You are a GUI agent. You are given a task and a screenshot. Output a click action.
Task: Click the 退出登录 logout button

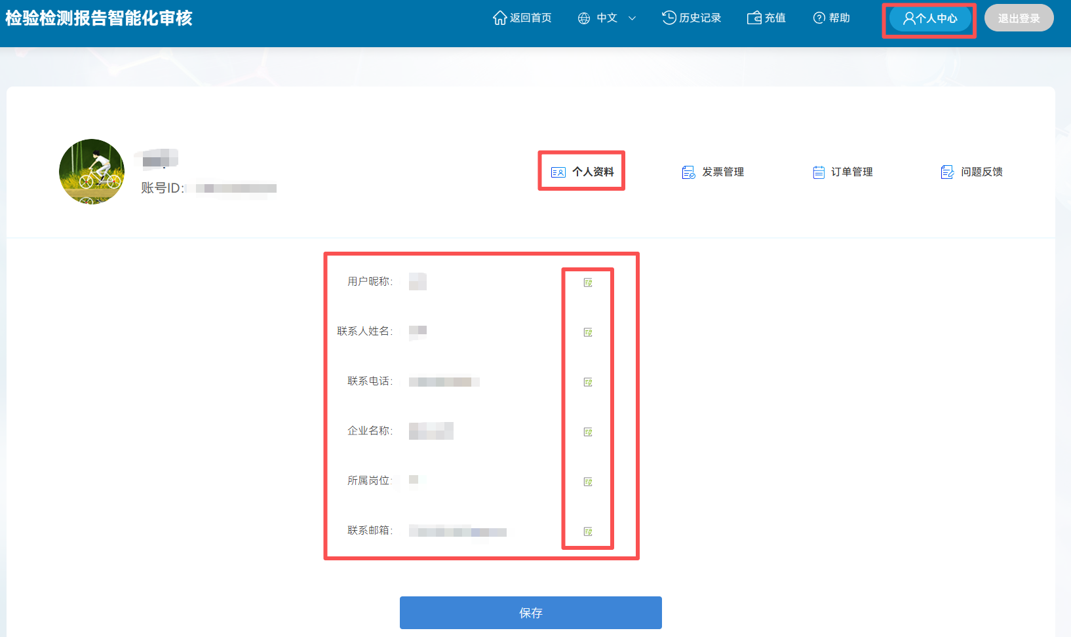click(1019, 18)
